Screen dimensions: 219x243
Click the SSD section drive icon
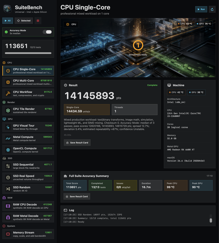4,158
